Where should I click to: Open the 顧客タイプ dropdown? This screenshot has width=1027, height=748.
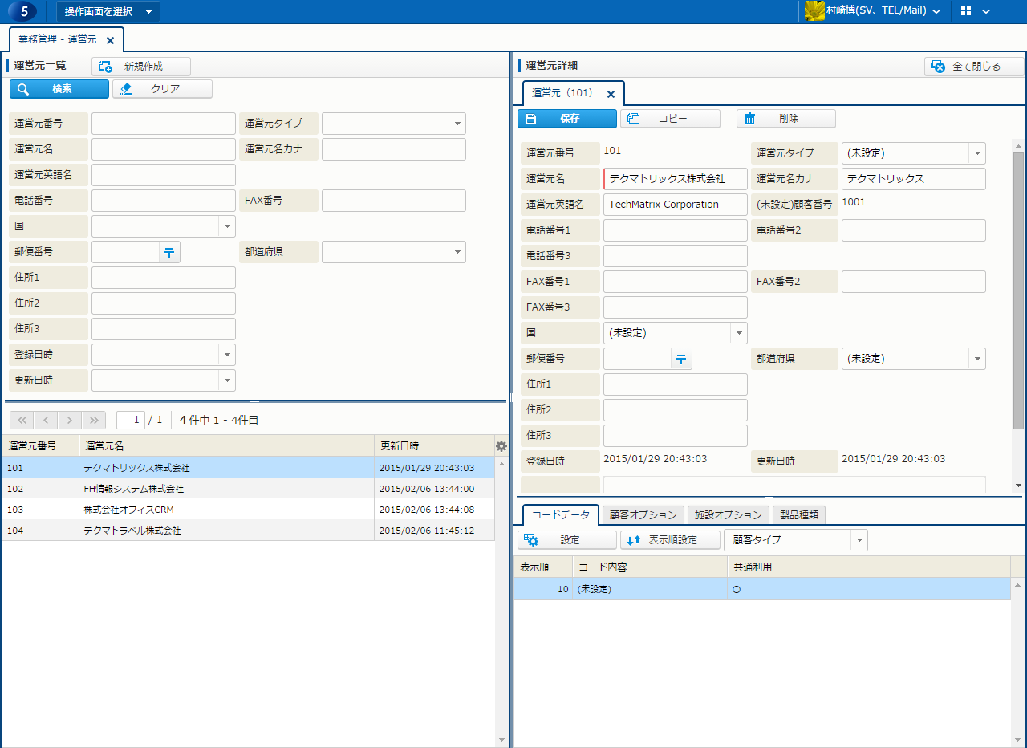point(859,540)
